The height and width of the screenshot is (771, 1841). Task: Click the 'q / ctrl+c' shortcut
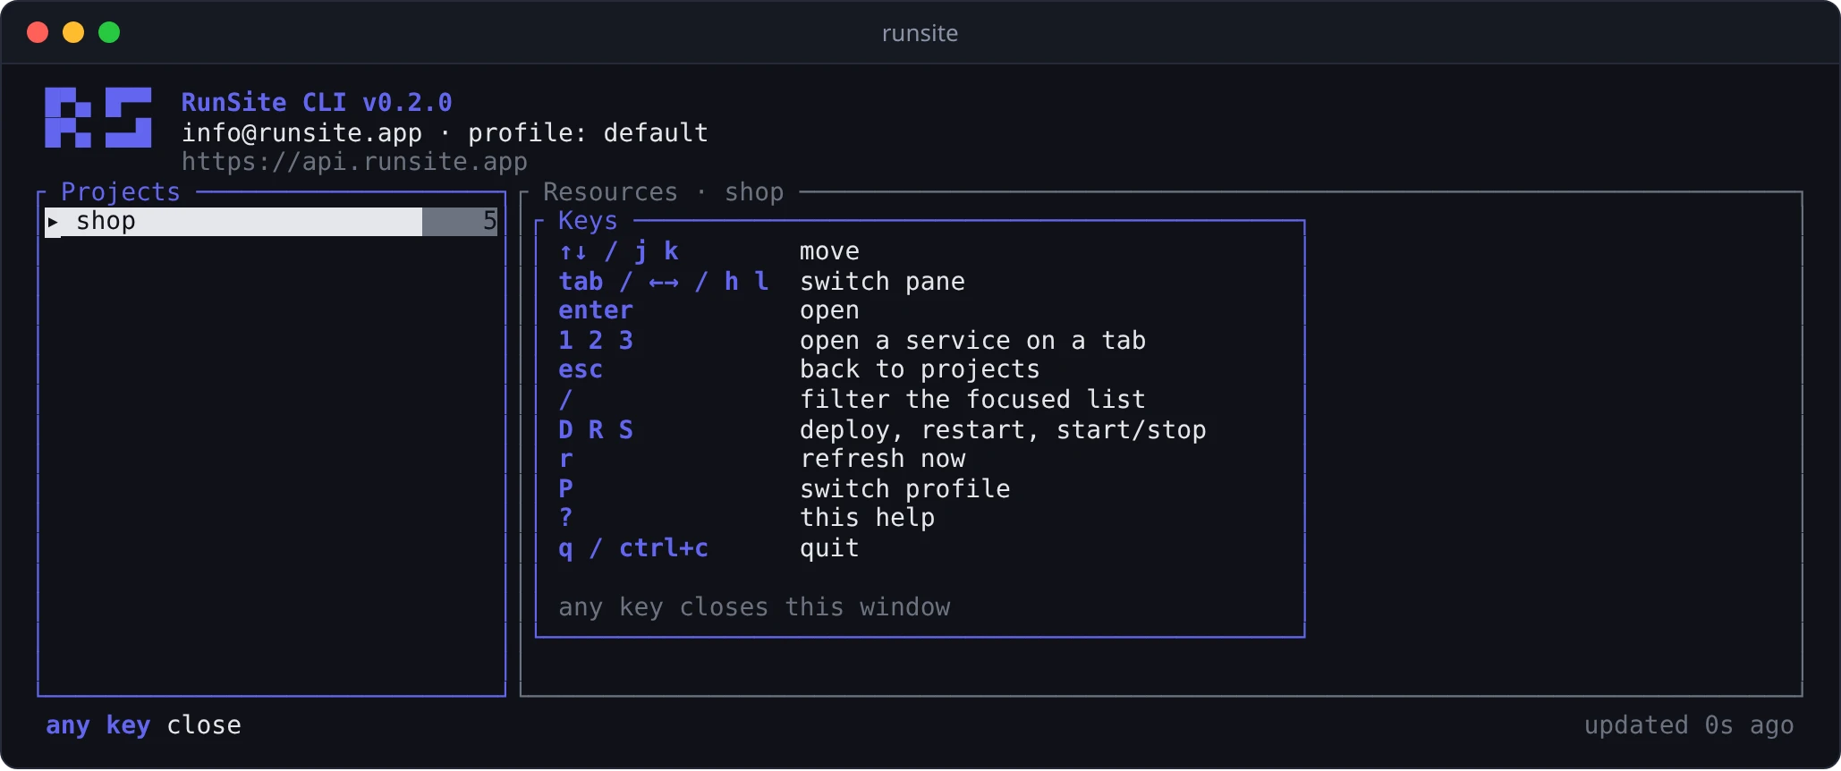pyautogui.click(x=633, y=547)
